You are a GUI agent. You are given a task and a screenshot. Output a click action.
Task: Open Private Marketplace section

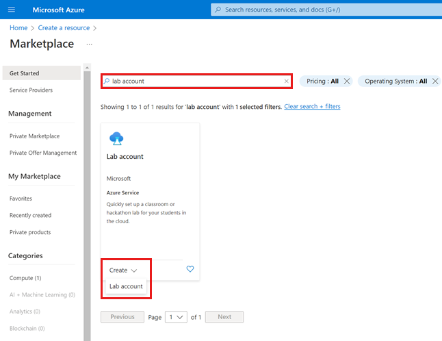click(x=34, y=136)
